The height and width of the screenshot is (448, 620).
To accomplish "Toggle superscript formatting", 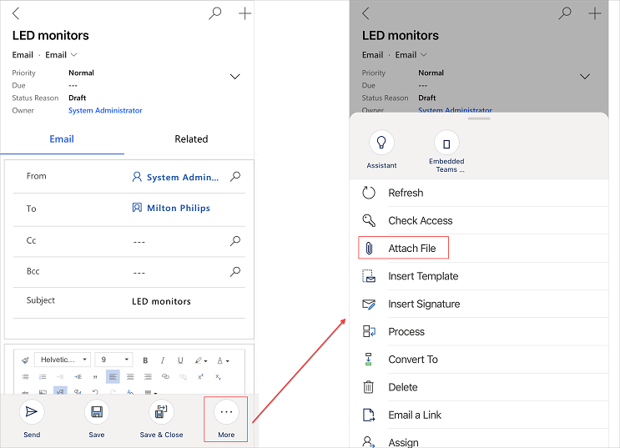I will tap(200, 377).
